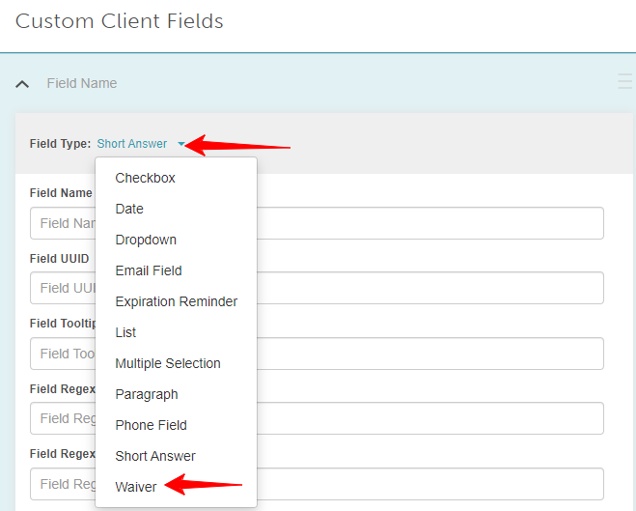Viewport: 636px width, 511px height.
Task: Click the Field Name header title text
Action: tap(81, 83)
